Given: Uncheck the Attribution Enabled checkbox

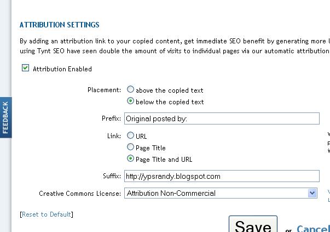Looking at the screenshot, I should pos(25,69).
